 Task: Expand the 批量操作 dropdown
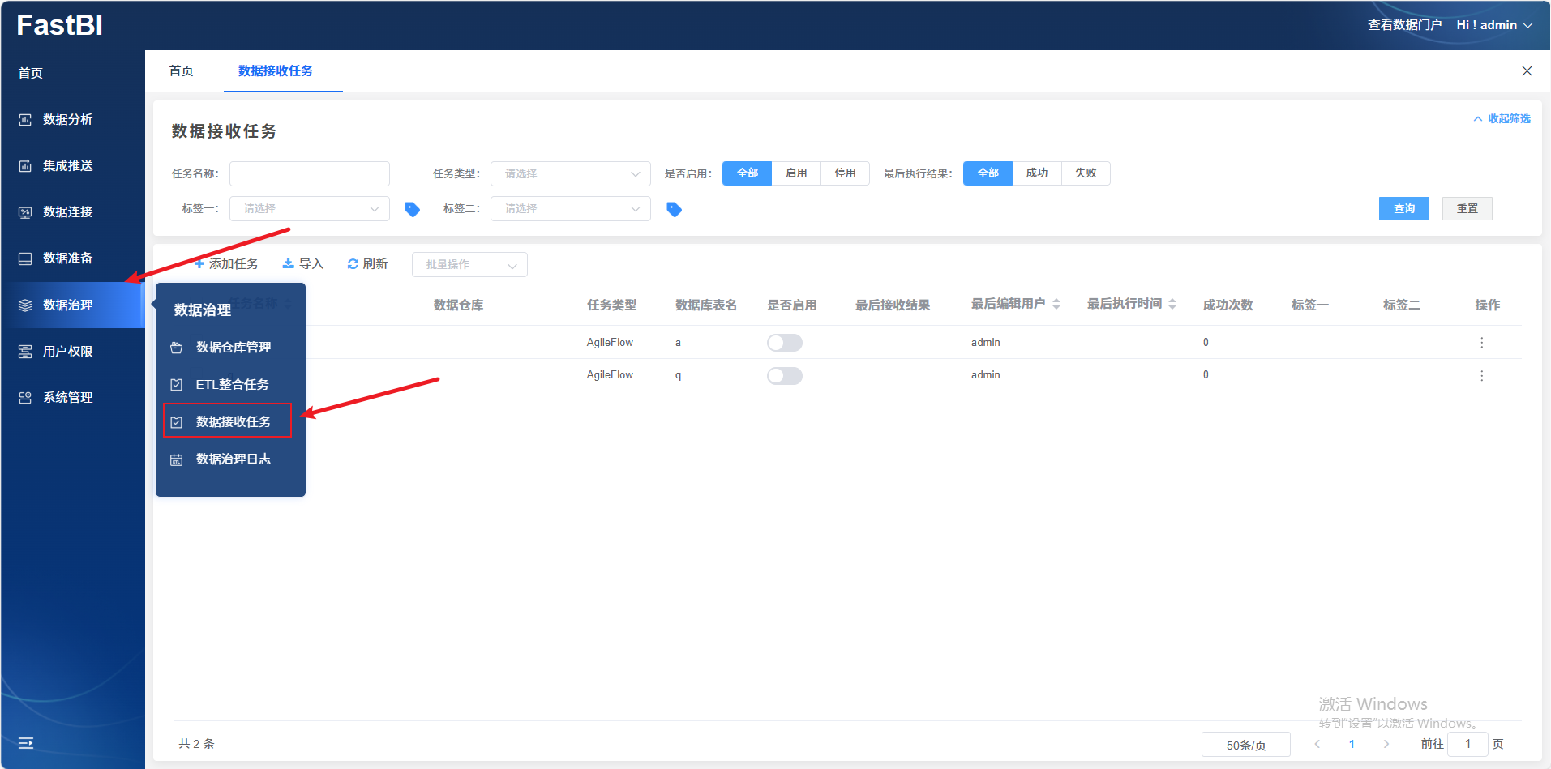pyautogui.click(x=469, y=265)
